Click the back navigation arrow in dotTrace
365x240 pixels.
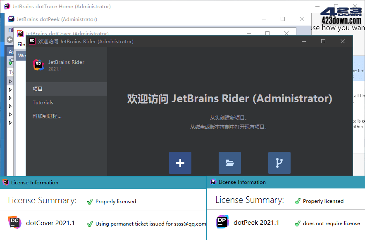click(x=10, y=40)
